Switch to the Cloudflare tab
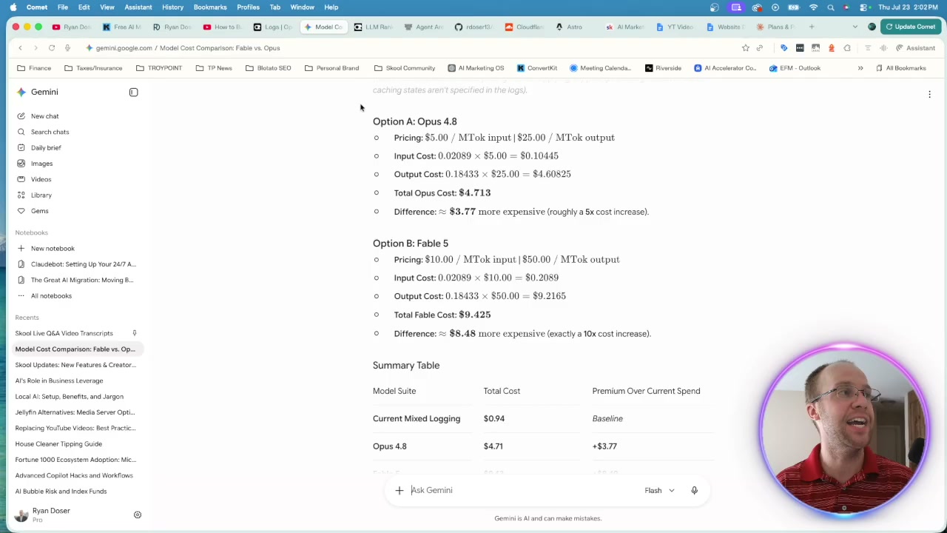The width and height of the screenshot is (947, 533). (525, 27)
